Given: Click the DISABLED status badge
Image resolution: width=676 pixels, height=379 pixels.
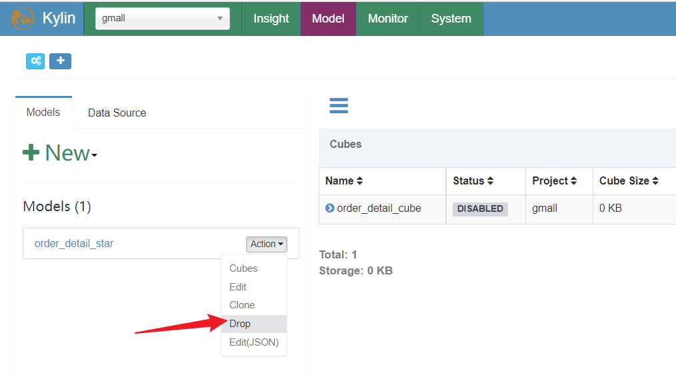Looking at the screenshot, I should pyautogui.click(x=480, y=209).
